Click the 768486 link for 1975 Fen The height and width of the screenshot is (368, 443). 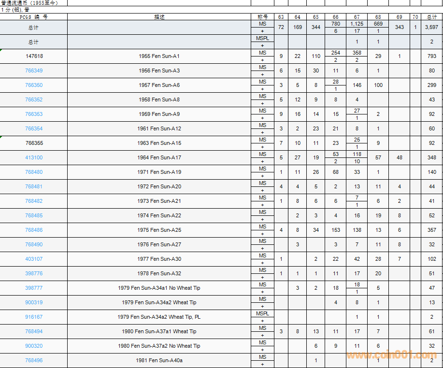(x=34, y=230)
